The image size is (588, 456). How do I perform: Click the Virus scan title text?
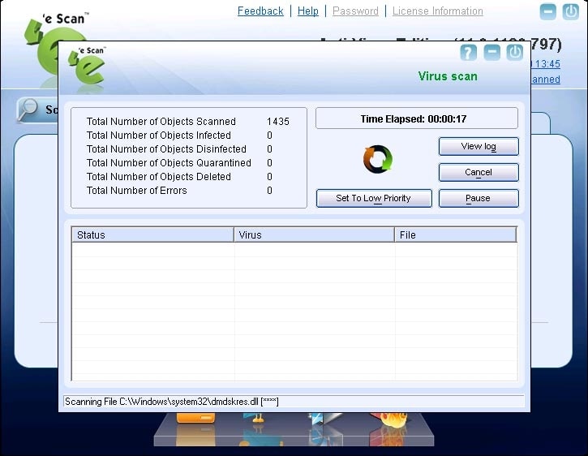(x=448, y=76)
